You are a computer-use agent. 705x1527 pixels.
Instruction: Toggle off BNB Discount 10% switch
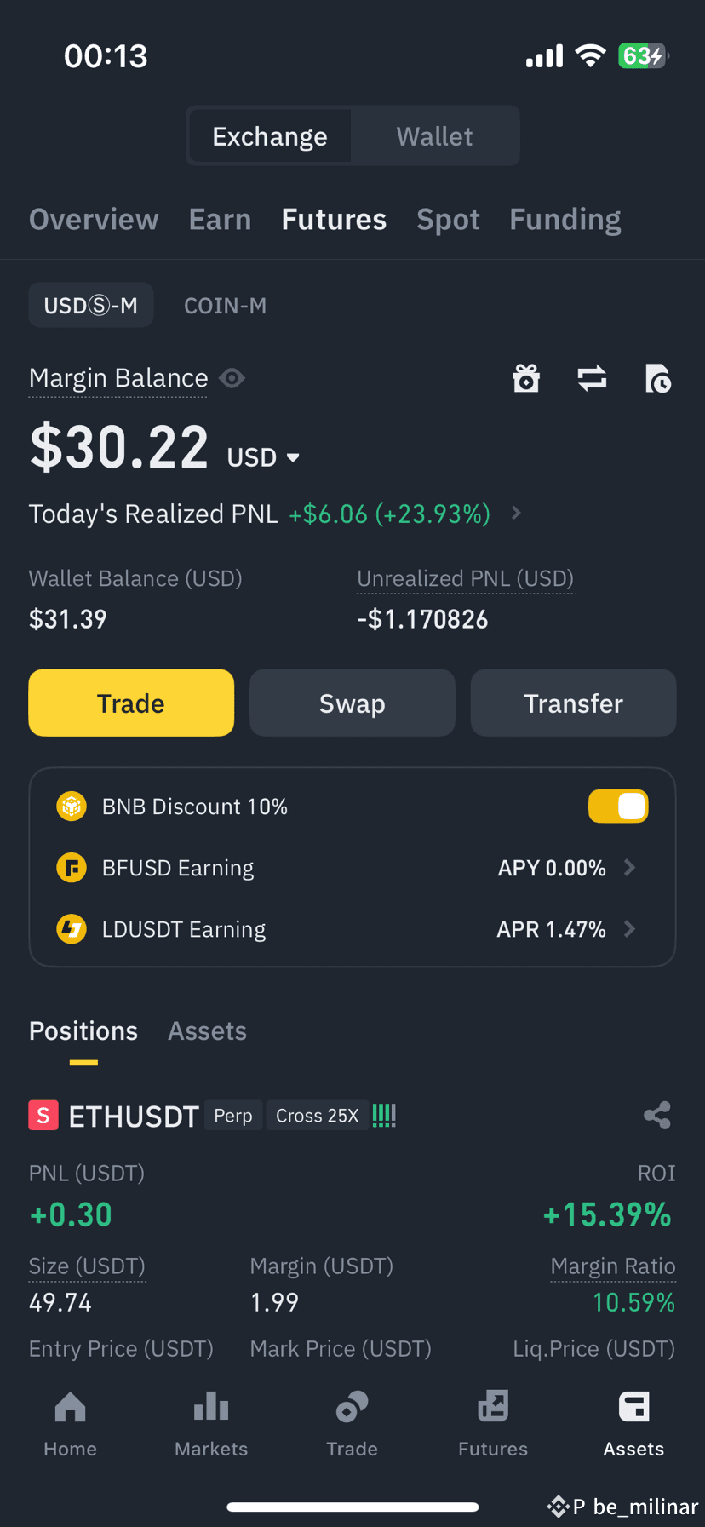pos(618,806)
